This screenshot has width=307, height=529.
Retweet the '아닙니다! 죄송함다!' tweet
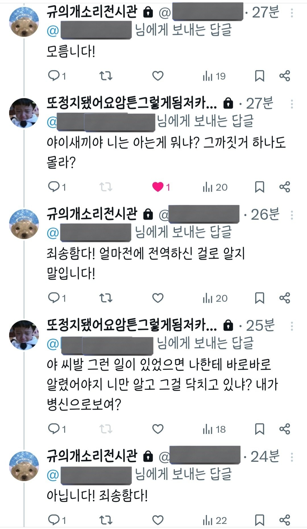click(106, 520)
